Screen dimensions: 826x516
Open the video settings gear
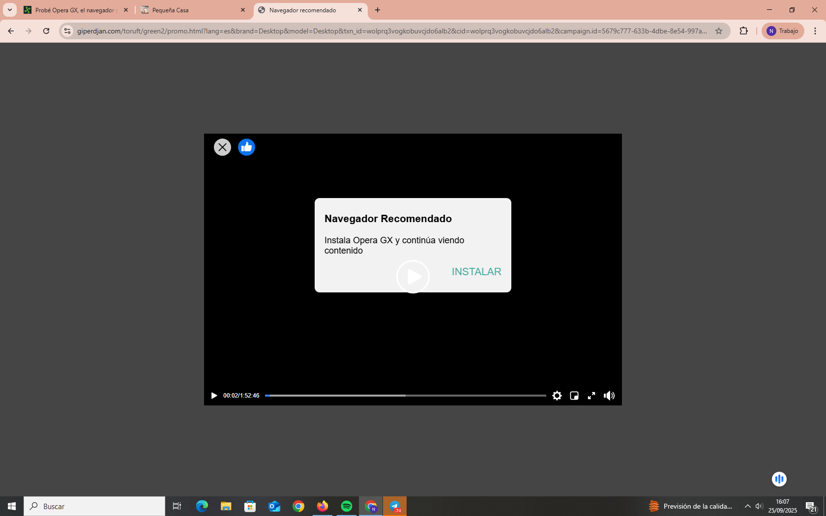click(x=557, y=396)
